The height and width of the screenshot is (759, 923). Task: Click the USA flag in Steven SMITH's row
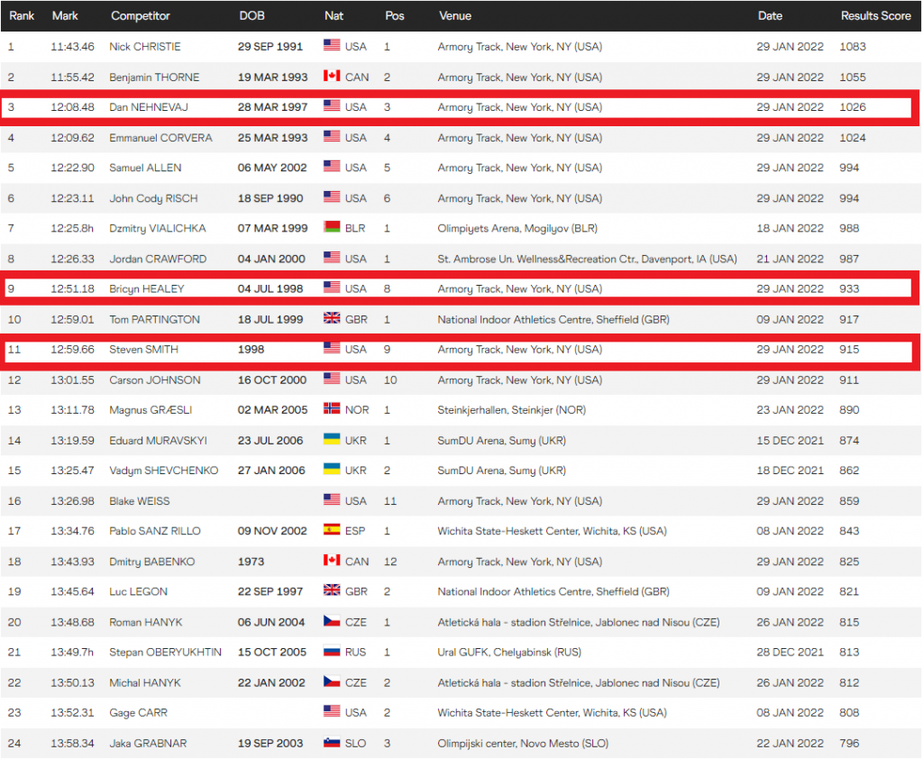(332, 349)
